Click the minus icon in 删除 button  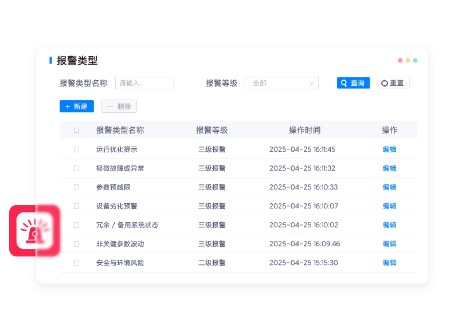coord(109,106)
